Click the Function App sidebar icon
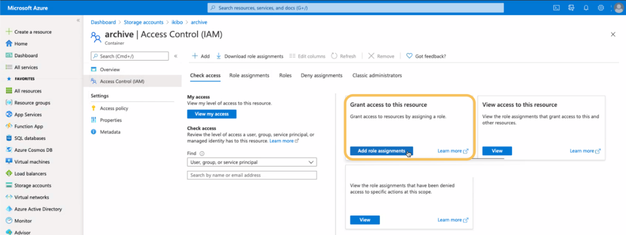 9,126
